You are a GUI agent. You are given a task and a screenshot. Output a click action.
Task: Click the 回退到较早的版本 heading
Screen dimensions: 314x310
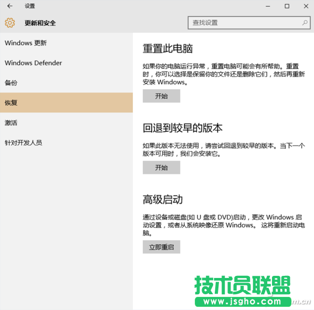[x=182, y=128]
